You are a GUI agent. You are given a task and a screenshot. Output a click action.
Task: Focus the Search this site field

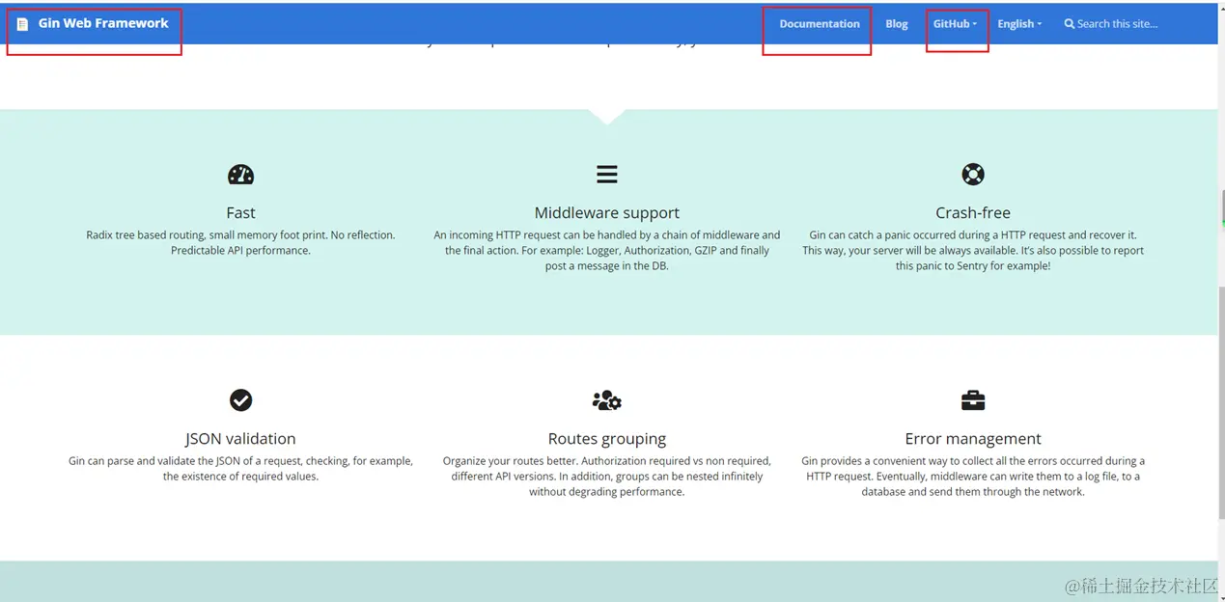1117,24
